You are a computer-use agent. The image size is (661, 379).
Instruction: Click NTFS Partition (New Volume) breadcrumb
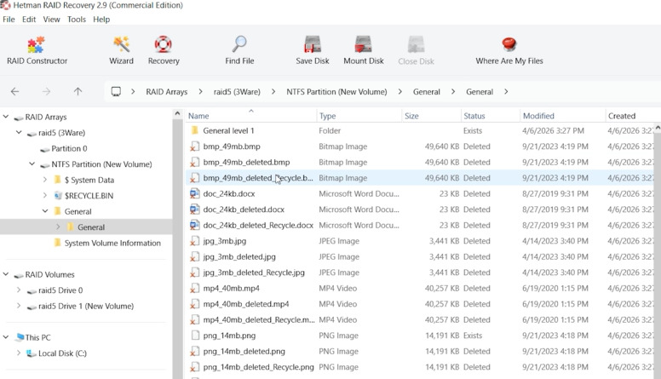point(336,92)
